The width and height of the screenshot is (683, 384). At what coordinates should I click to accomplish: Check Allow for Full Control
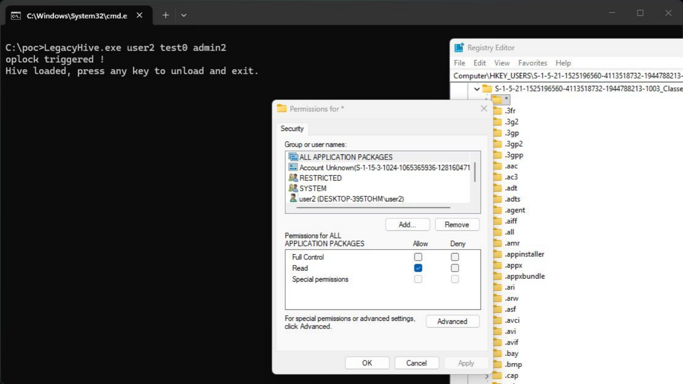[418, 257]
